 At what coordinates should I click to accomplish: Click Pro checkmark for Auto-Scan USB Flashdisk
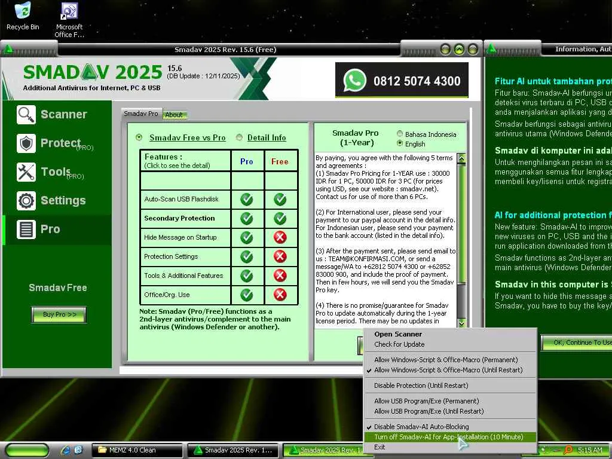[x=246, y=200]
